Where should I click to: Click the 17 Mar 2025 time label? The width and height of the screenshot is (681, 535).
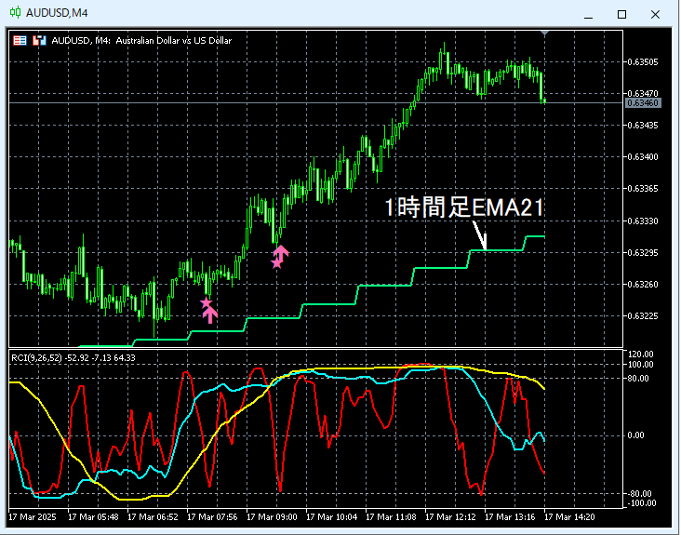[x=33, y=517]
